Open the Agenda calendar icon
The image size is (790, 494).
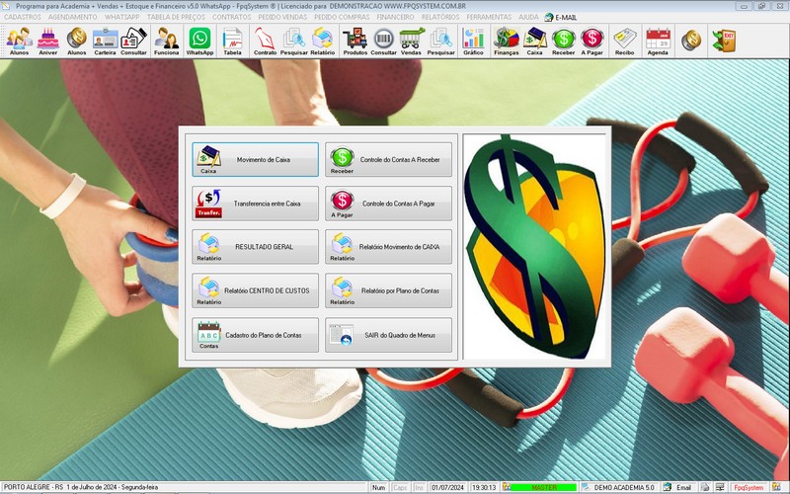(x=658, y=41)
